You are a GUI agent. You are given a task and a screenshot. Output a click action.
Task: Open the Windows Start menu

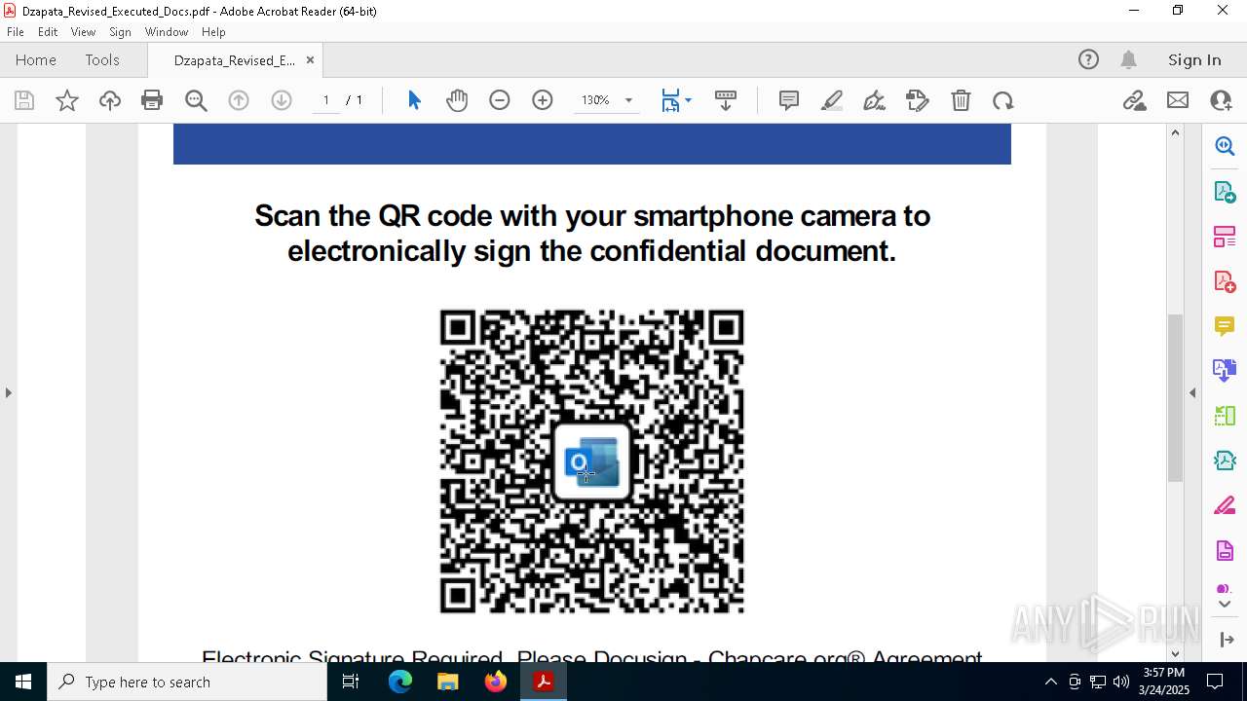pos(23,682)
